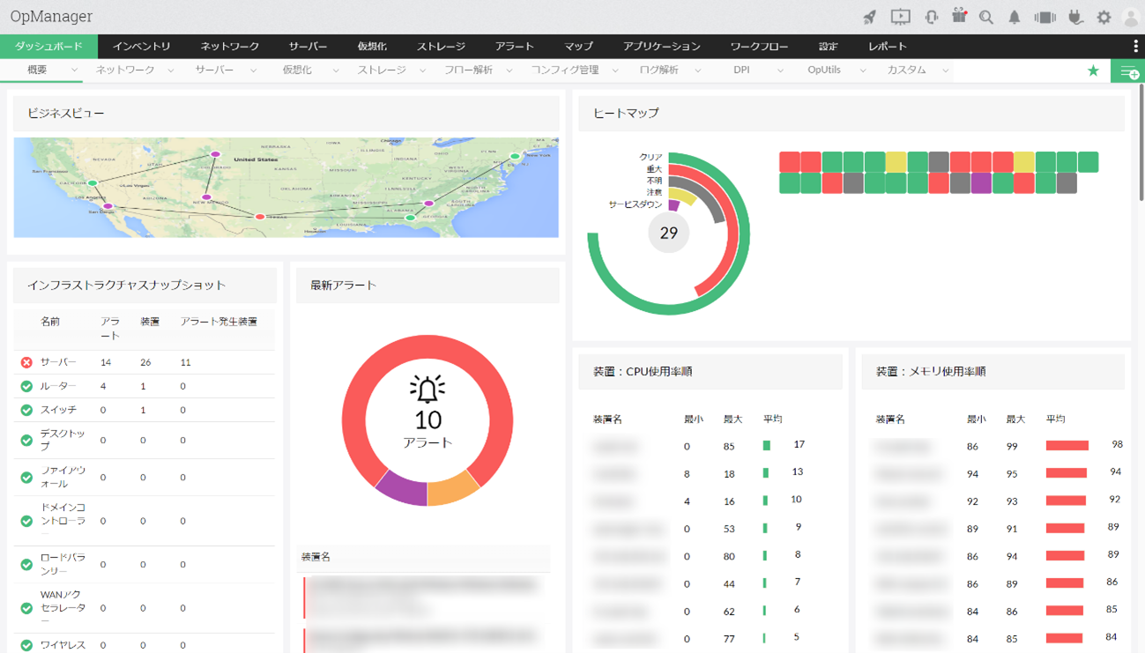Expand the フロー解析 dropdown chevron

point(509,70)
